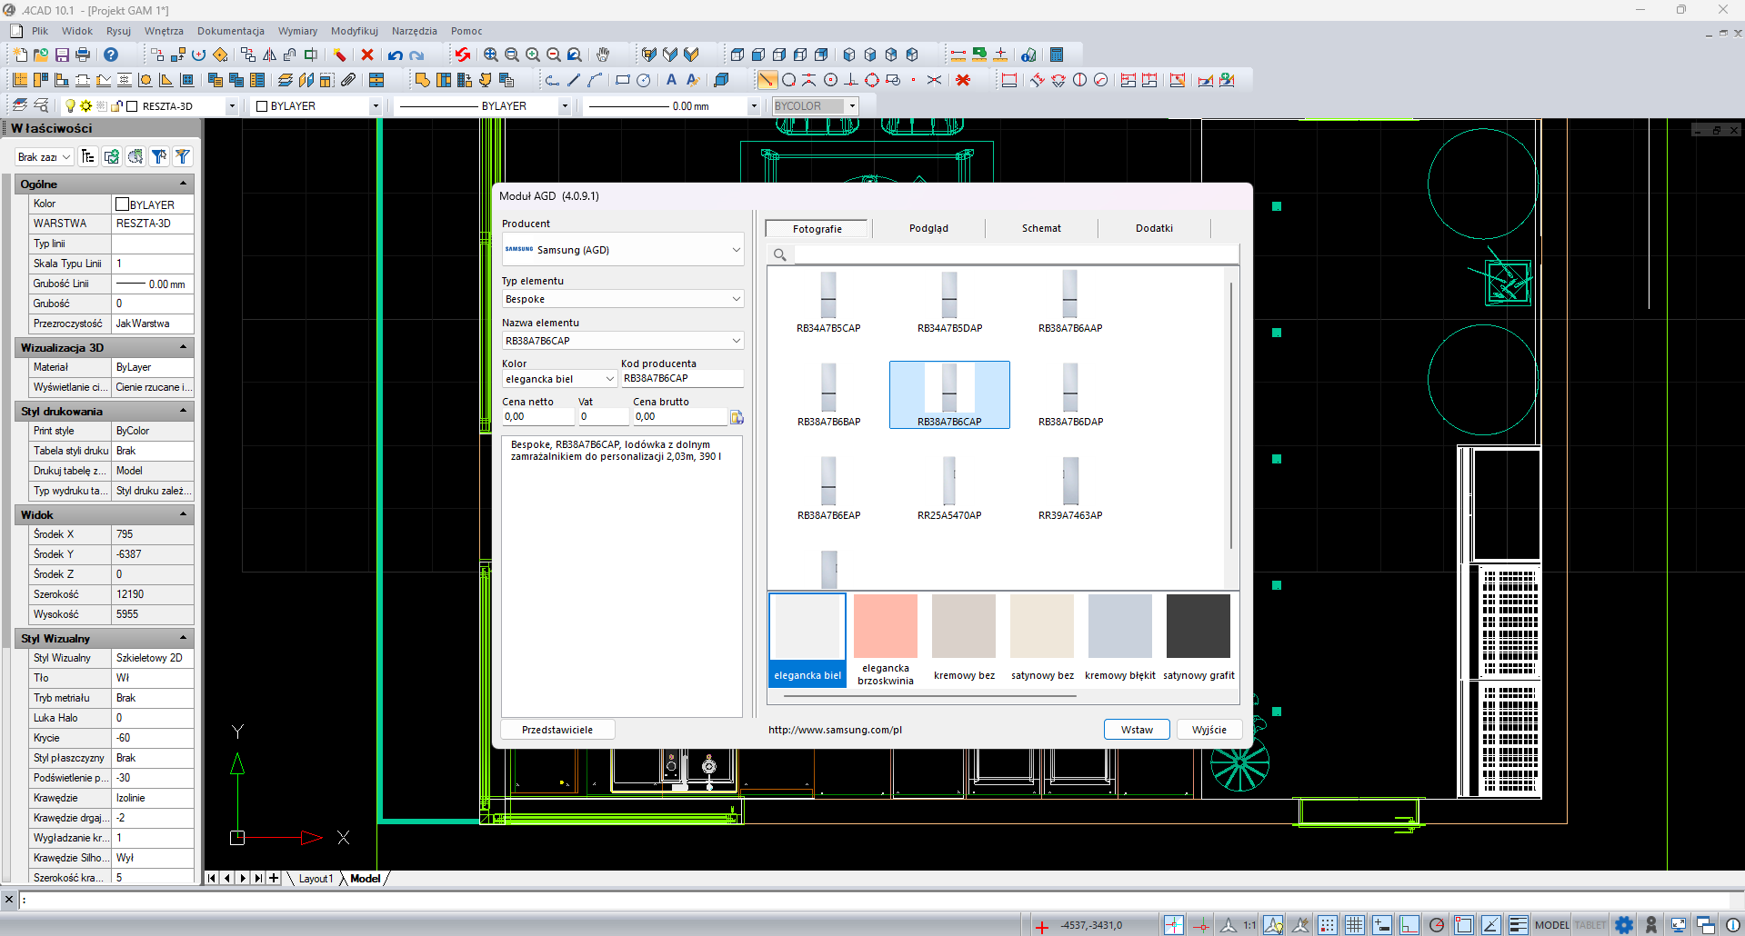
Task: Click the red X delete icon
Action: [367, 55]
